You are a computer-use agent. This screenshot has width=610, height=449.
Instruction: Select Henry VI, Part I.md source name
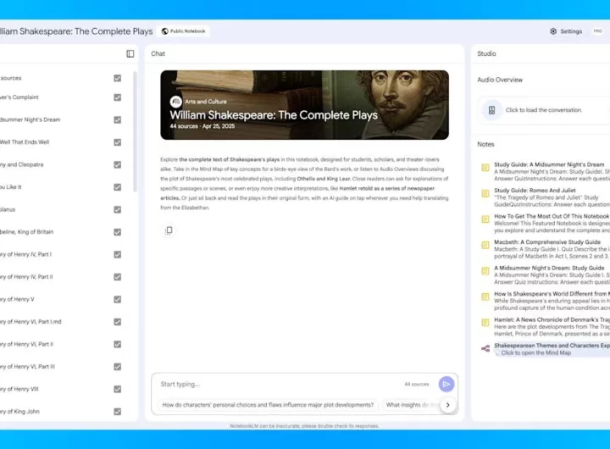point(30,322)
